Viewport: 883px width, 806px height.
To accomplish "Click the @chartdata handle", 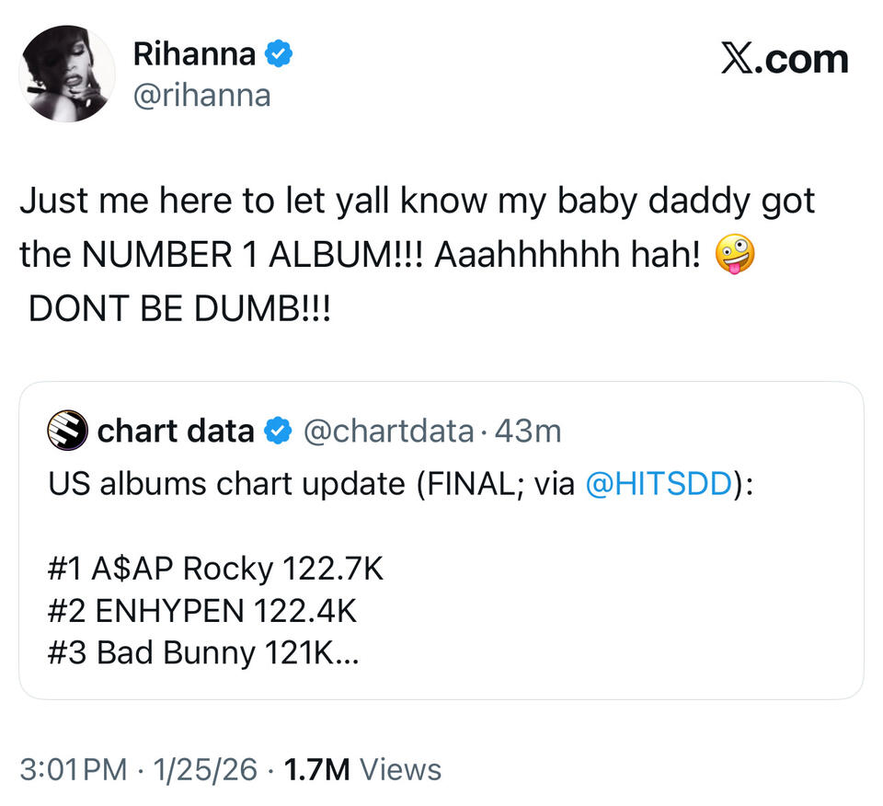I will pyautogui.click(x=388, y=431).
